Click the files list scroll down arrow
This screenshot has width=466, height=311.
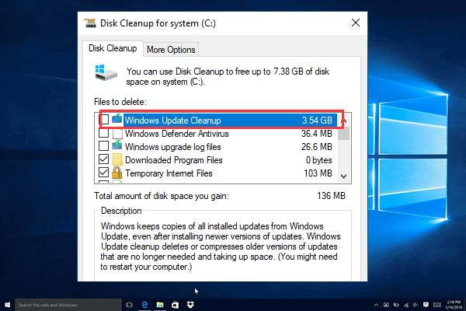[x=344, y=176]
